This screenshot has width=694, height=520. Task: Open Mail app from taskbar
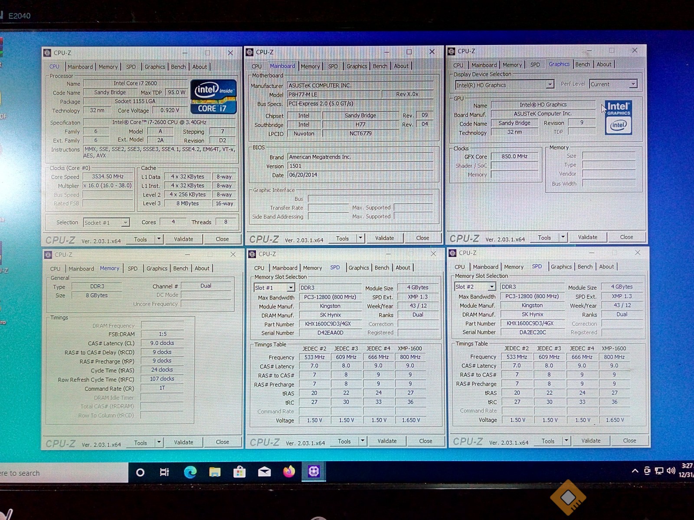pos(264,472)
